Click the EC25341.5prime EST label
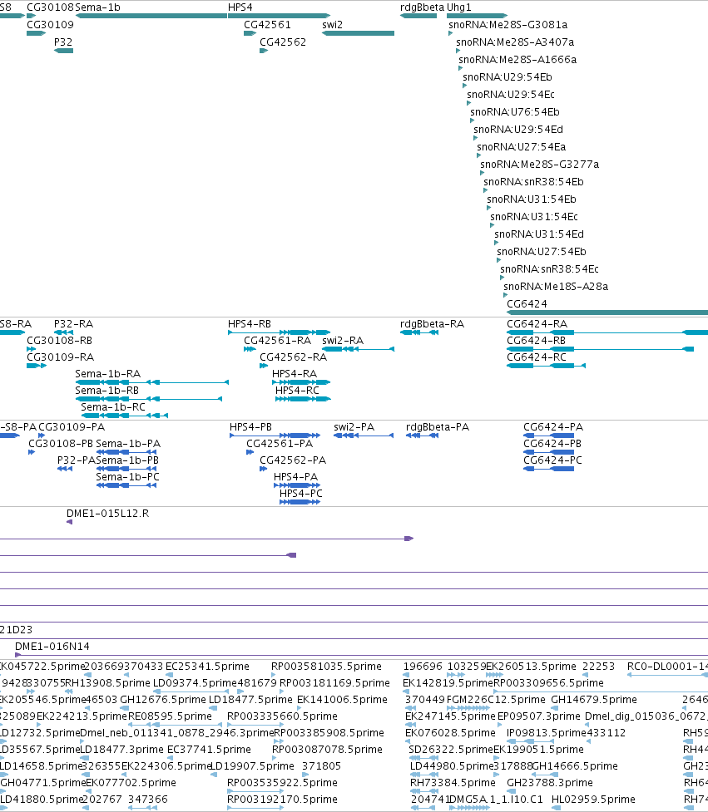708x812 pixels. (207, 666)
